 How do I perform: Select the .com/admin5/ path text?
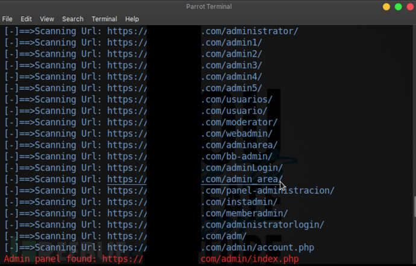(x=232, y=88)
